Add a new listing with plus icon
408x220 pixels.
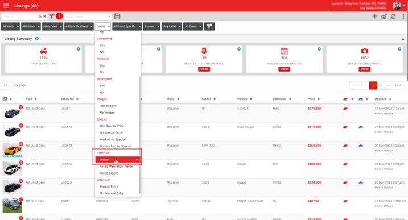click(x=374, y=16)
